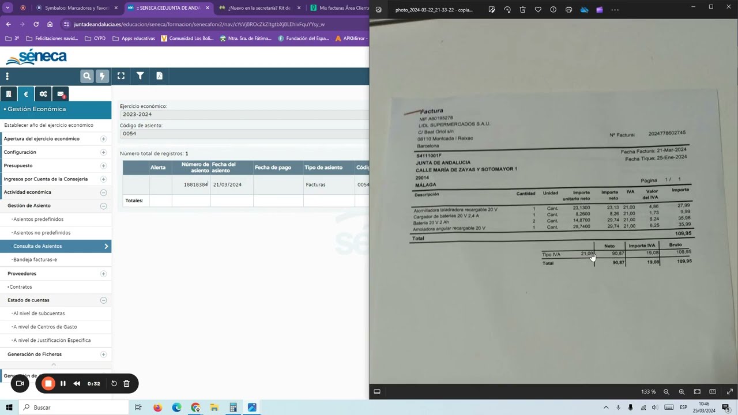Image resolution: width=738 pixels, height=415 pixels.
Task: Open the Photos viewer three-dots menu
Action: point(615,10)
